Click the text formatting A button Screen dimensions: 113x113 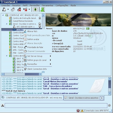point(3,105)
